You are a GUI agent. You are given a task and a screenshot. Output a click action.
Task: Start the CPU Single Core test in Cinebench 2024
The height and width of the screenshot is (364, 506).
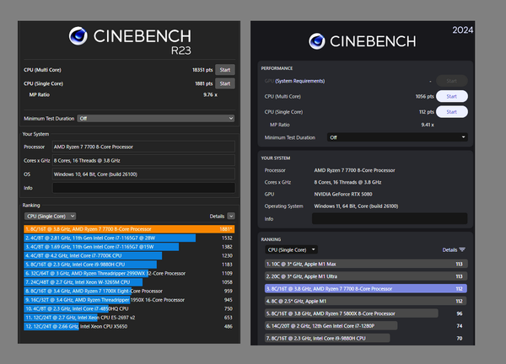(x=451, y=111)
